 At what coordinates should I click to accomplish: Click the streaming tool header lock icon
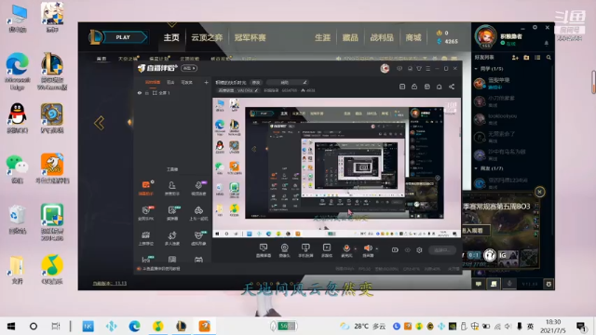click(414, 87)
